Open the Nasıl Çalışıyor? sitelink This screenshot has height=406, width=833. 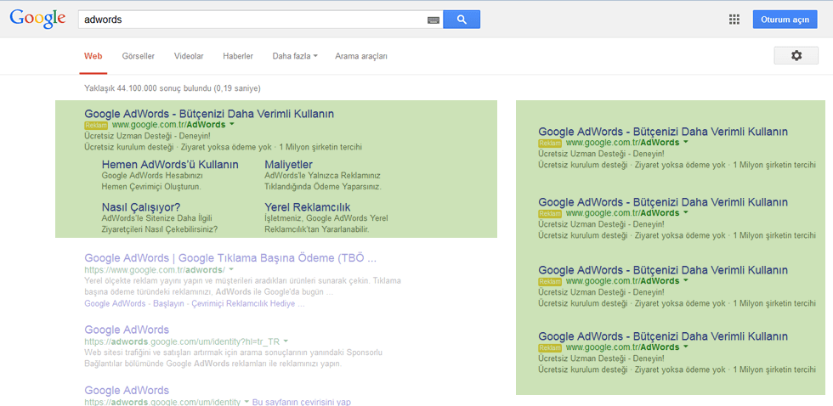tap(141, 207)
